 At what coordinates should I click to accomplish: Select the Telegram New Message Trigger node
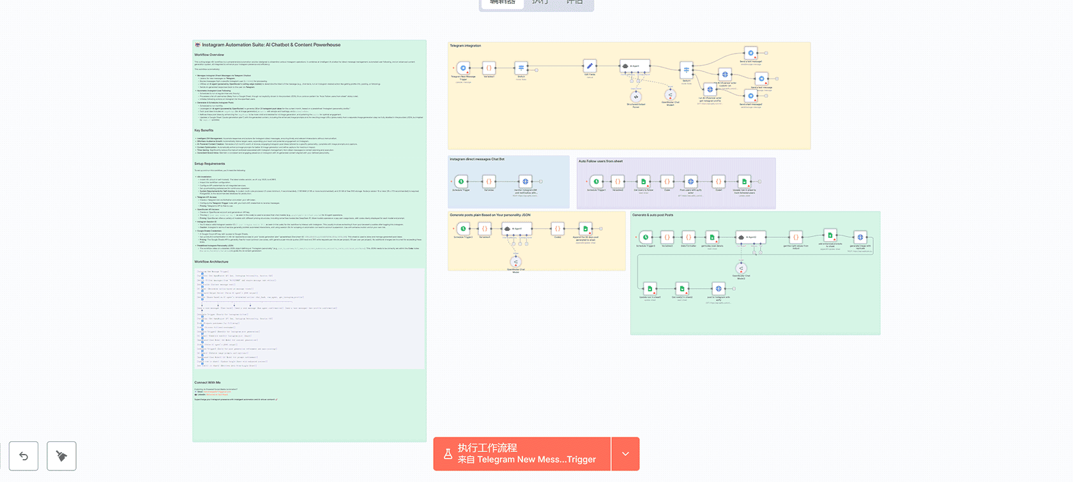coord(463,68)
